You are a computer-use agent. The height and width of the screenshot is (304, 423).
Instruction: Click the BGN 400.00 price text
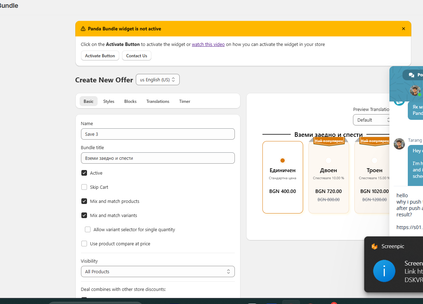tap(283, 191)
